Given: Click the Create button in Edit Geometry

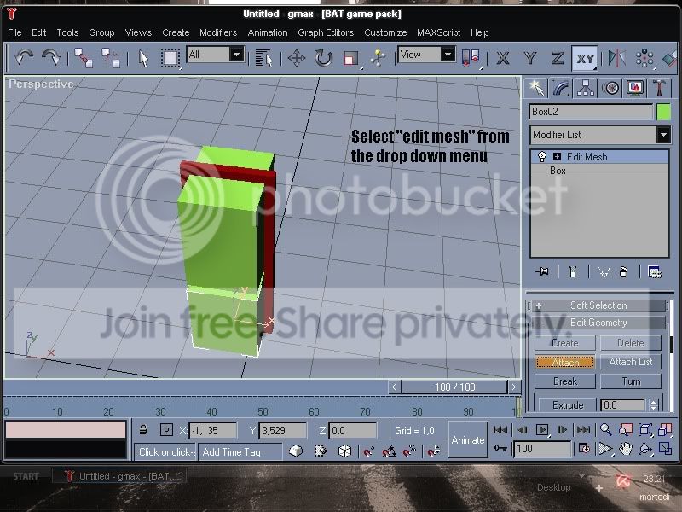Looking at the screenshot, I should (x=564, y=343).
